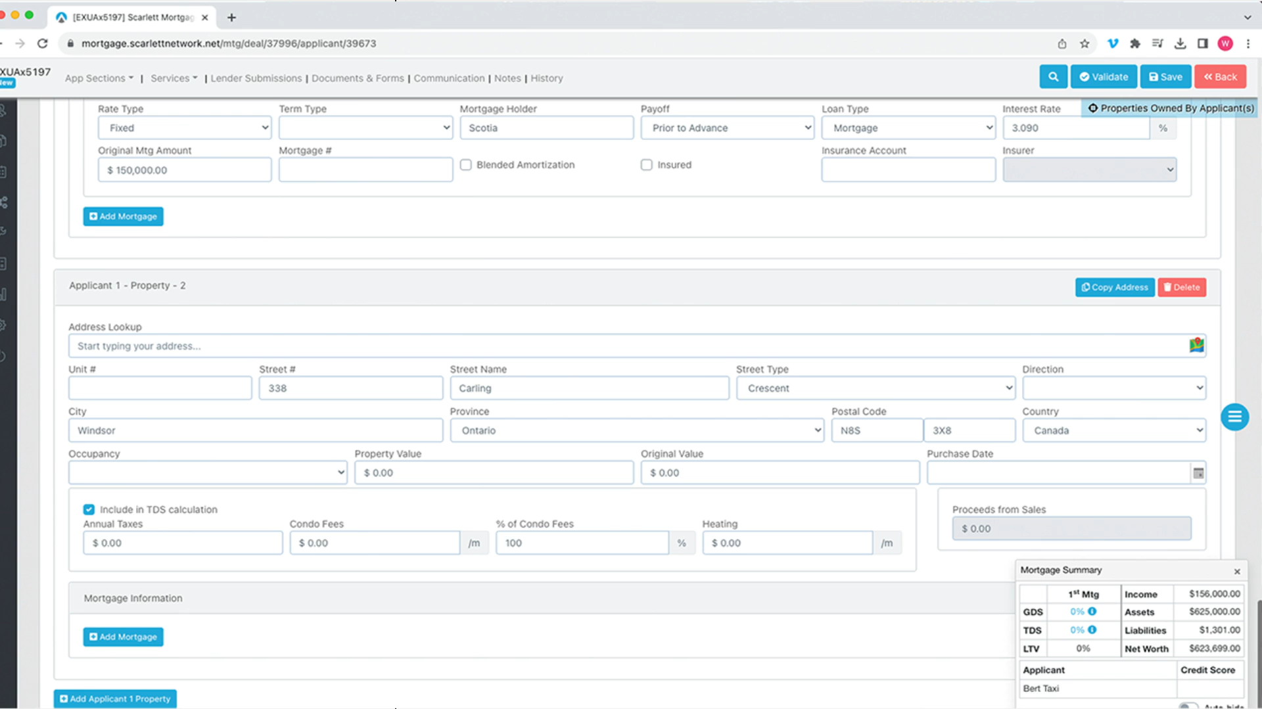Image resolution: width=1262 pixels, height=709 pixels.
Task: Enable the Blended Amortization checkbox
Action: 466,165
